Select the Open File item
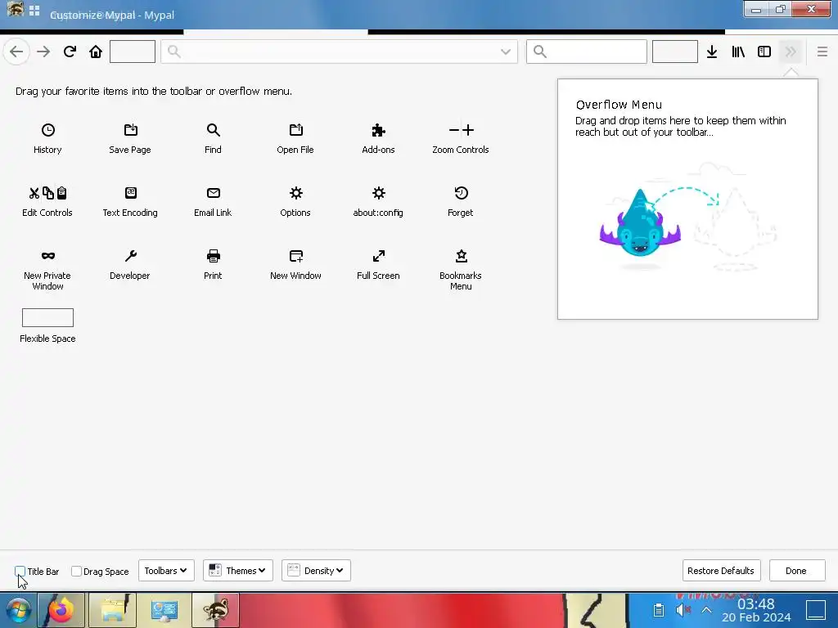This screenshot has height=628, width=838. pyautogui.click(x=295, y=138)
